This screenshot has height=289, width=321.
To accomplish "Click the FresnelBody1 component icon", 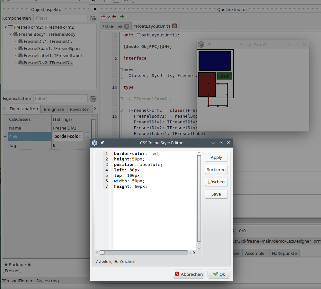I will 15,34.
